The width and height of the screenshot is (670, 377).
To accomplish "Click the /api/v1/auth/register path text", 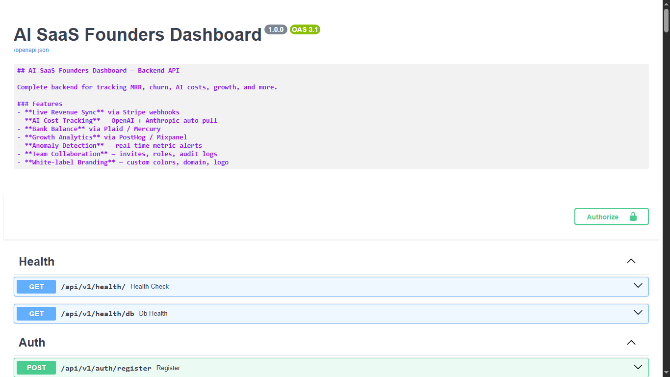I will [x=106, y=368].
